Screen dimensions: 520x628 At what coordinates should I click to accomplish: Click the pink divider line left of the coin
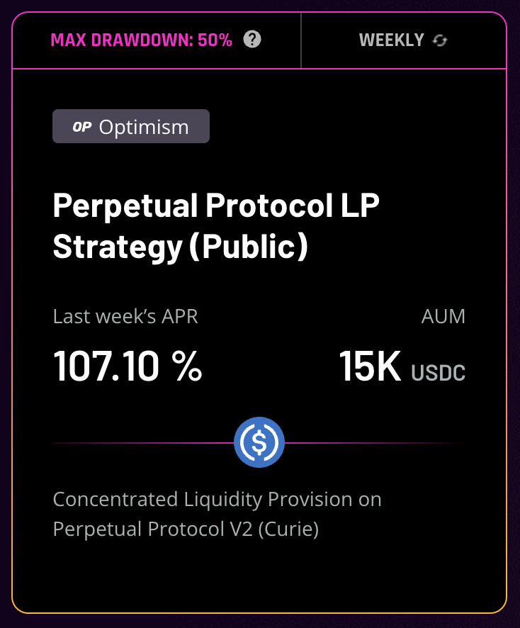pyautogui.click(x=142, y=443)
